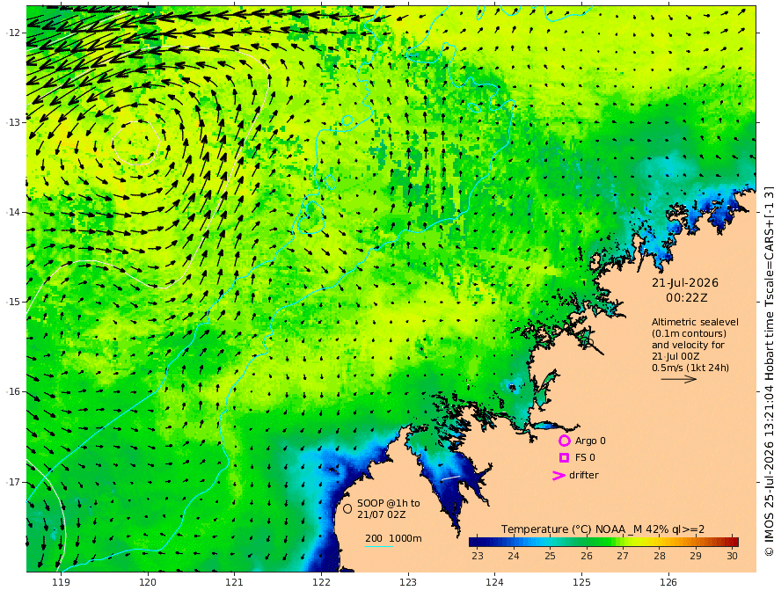The image size is (774, 598).
Task: Click the '200 1000m' depth contour label
Action: (x=393, y=538)
